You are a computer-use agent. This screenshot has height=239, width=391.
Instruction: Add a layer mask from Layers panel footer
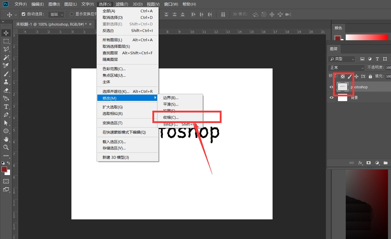click(x=369, y=163)
